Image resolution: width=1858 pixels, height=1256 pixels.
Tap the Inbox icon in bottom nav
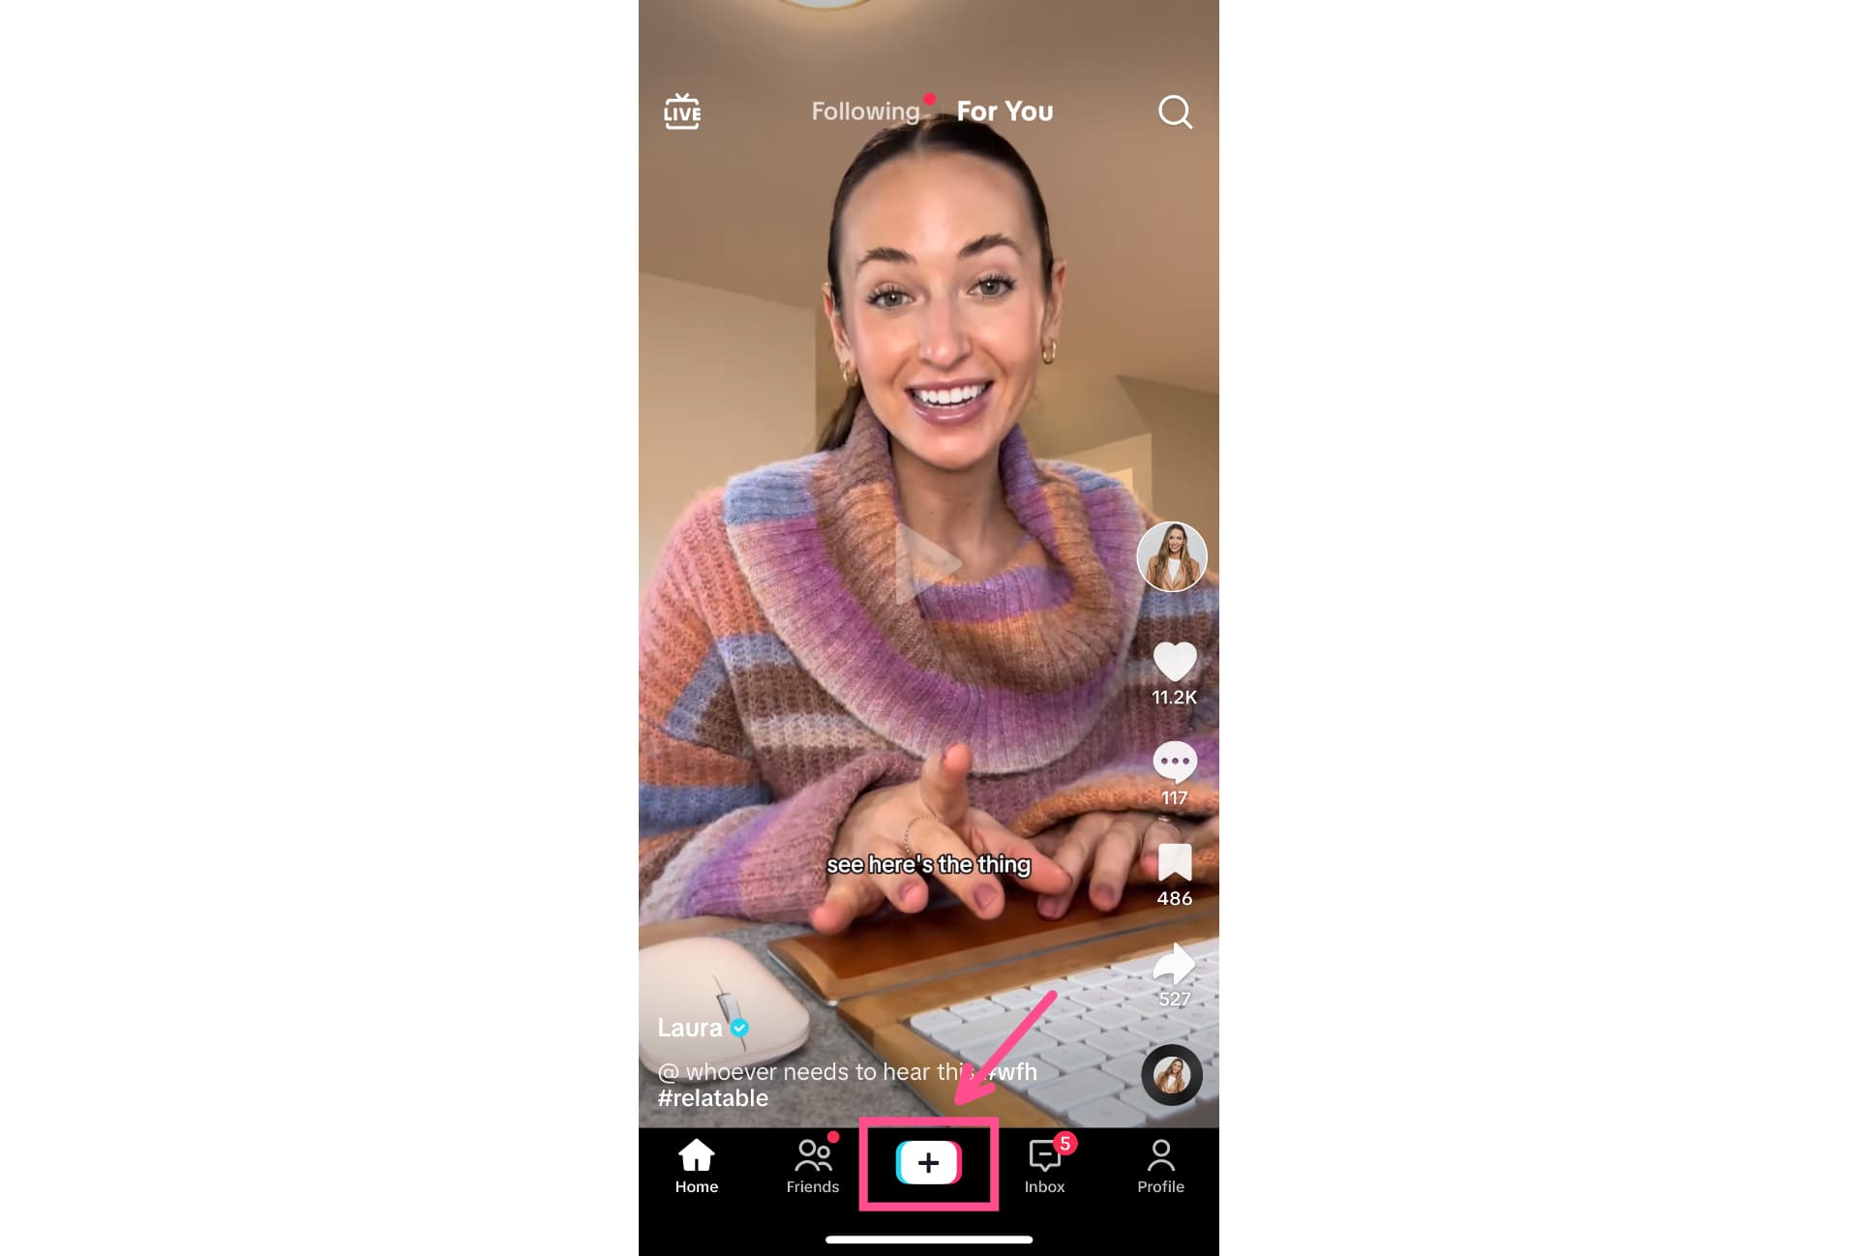[x=1044, y=1163]
